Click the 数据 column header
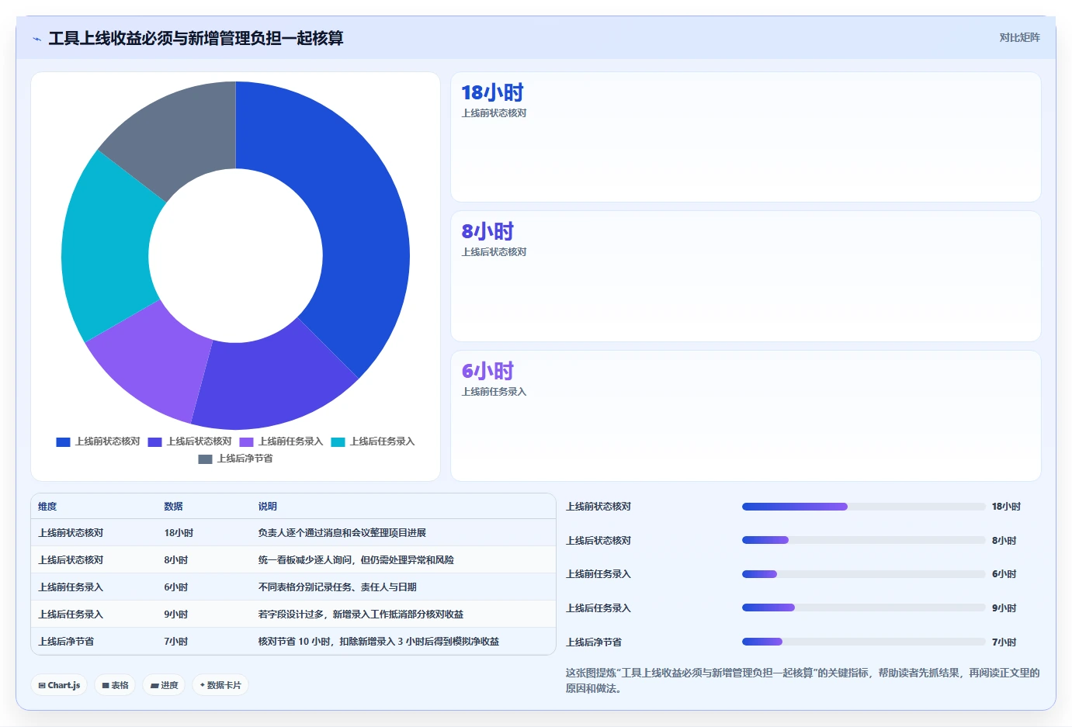This screenshot has height=727, width=1072. pyautogui.click(x=173, y=507)
